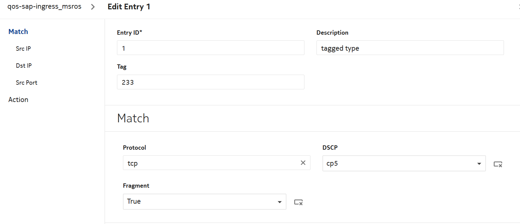Viewport: 520px width, 224px height.
Task: Go to Src IP section in sidebar
Action: 23,49
